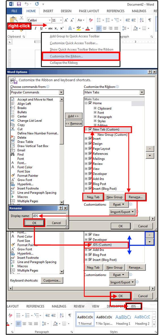
Task: Click the Rename... button
Action: coord(136,197)
